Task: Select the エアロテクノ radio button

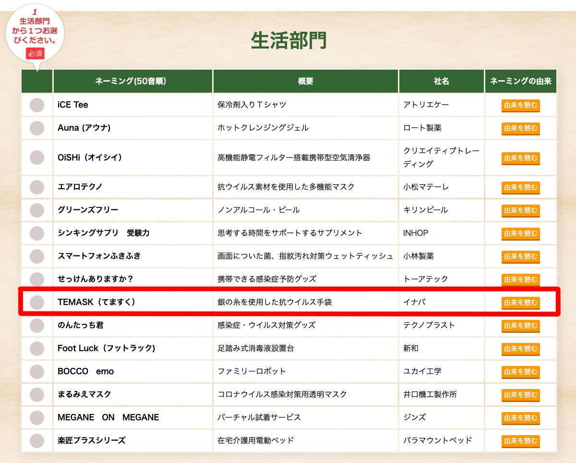Action: pos(37,187)
